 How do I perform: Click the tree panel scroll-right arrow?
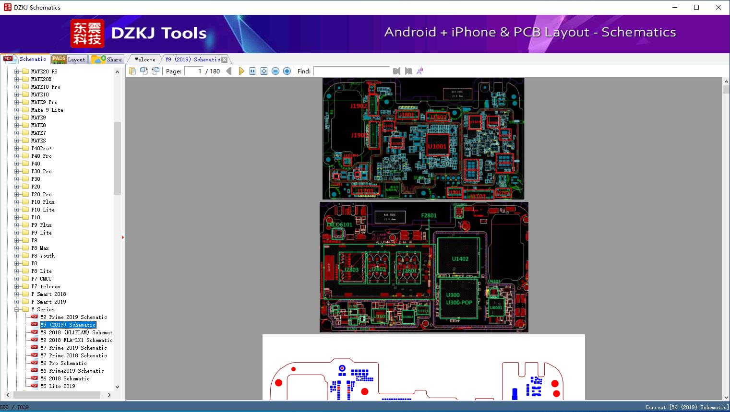(x=109, y=395)
